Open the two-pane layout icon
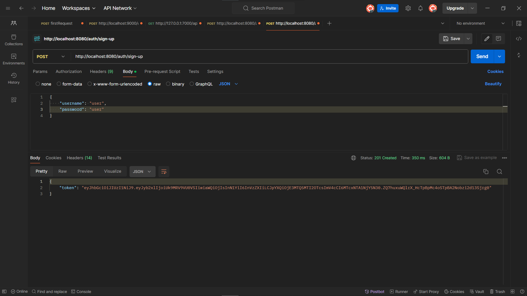Screen dimensions: 527x296 pos(512,292)
